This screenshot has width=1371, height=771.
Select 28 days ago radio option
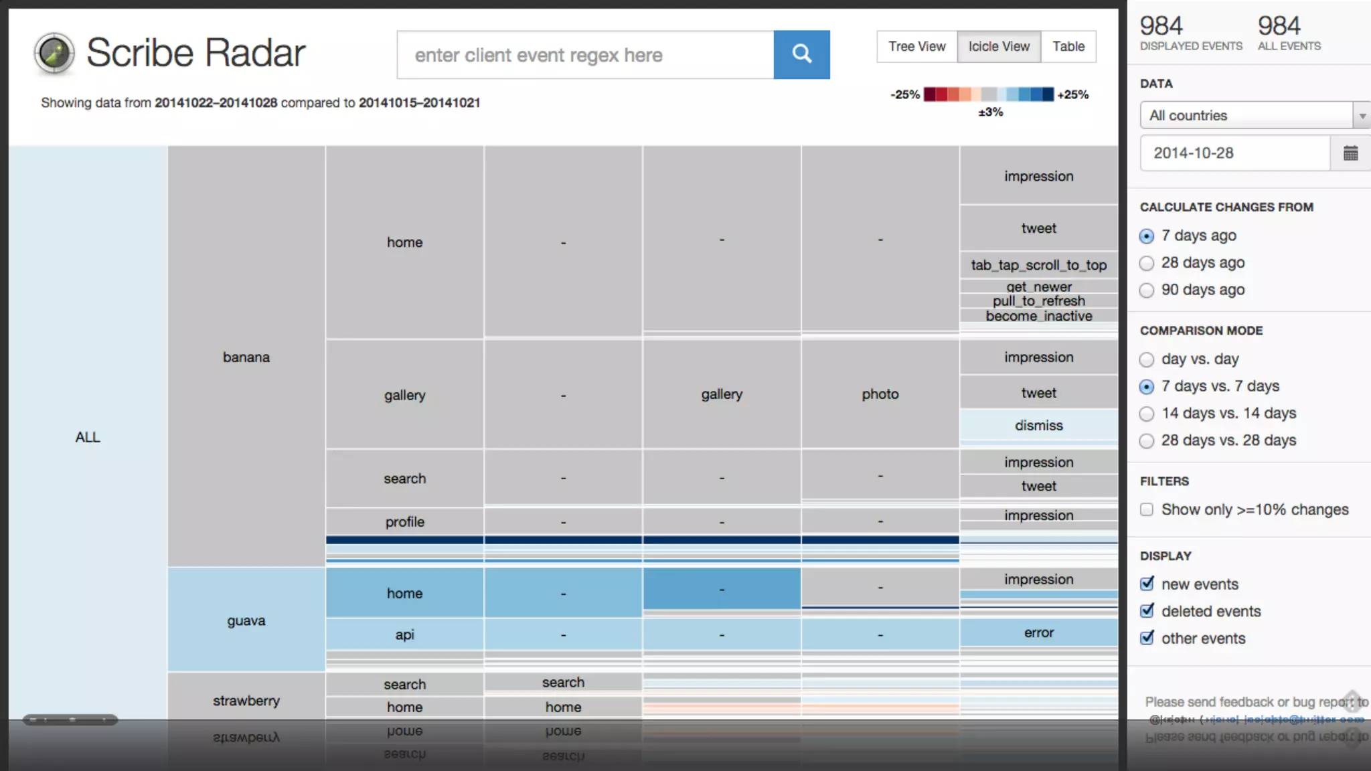[x=1147, y=263]
